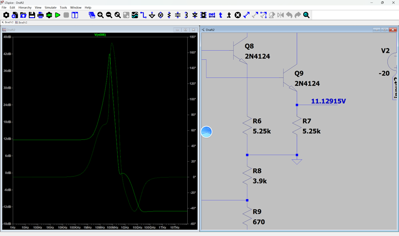Image resolution: width=399 pixels, height=236 pixels.
Task: Open the Help menu
Action: (x=88, y=8)
